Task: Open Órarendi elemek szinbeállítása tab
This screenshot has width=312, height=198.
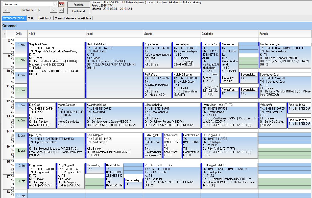Action: coord(73,18)
